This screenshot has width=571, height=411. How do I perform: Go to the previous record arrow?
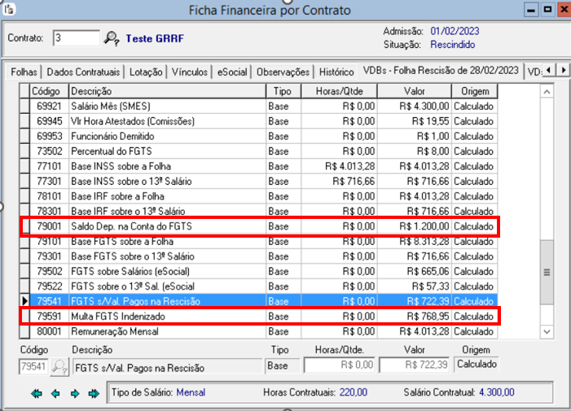(55, 393)
